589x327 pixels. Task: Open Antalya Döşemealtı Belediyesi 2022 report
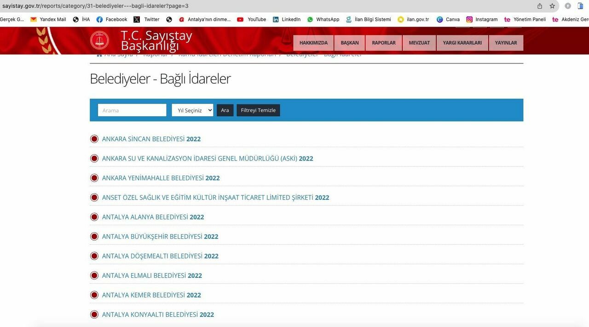point(160,256)
